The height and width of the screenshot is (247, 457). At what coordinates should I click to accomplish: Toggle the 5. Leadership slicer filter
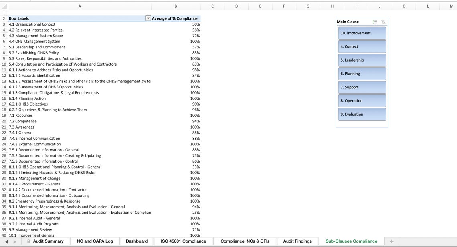pyautogui.click(x=361, y=60)
